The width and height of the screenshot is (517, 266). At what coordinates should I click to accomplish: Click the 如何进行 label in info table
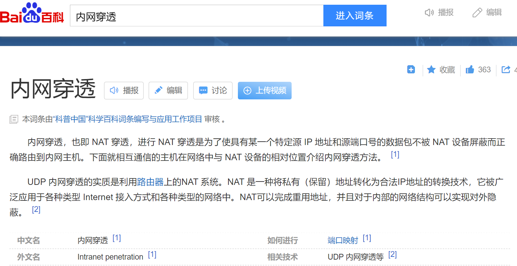[x=282, y=240]
